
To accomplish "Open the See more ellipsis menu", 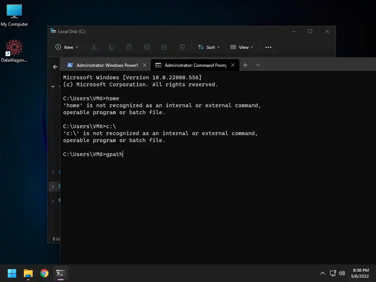I will 268,47.
